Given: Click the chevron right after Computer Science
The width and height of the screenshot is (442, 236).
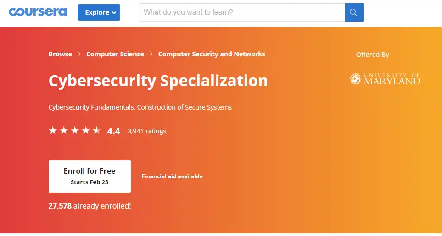Looking at the screenshot, I should tap(151, 54).
